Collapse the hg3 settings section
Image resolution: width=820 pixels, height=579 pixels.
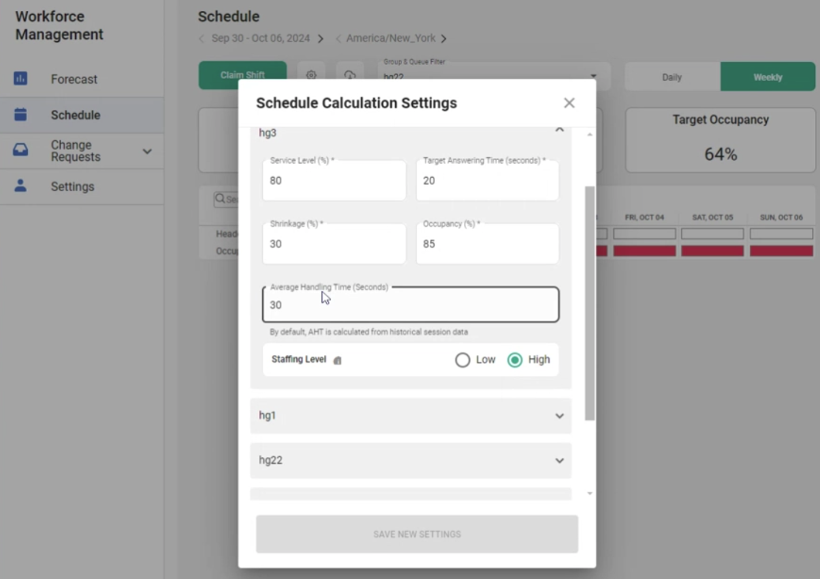560,131
